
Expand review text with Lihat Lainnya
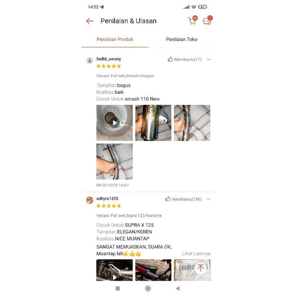(196, 254)
